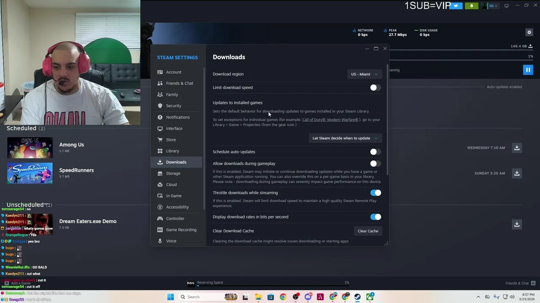Select the Security settings section
This screenshot has width=540, height=303.
point(176,106)
